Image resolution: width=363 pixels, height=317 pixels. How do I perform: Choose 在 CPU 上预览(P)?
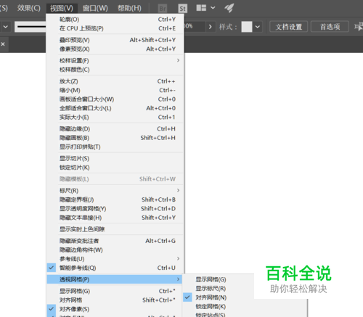pyautogui.click(x=115, y=28)
